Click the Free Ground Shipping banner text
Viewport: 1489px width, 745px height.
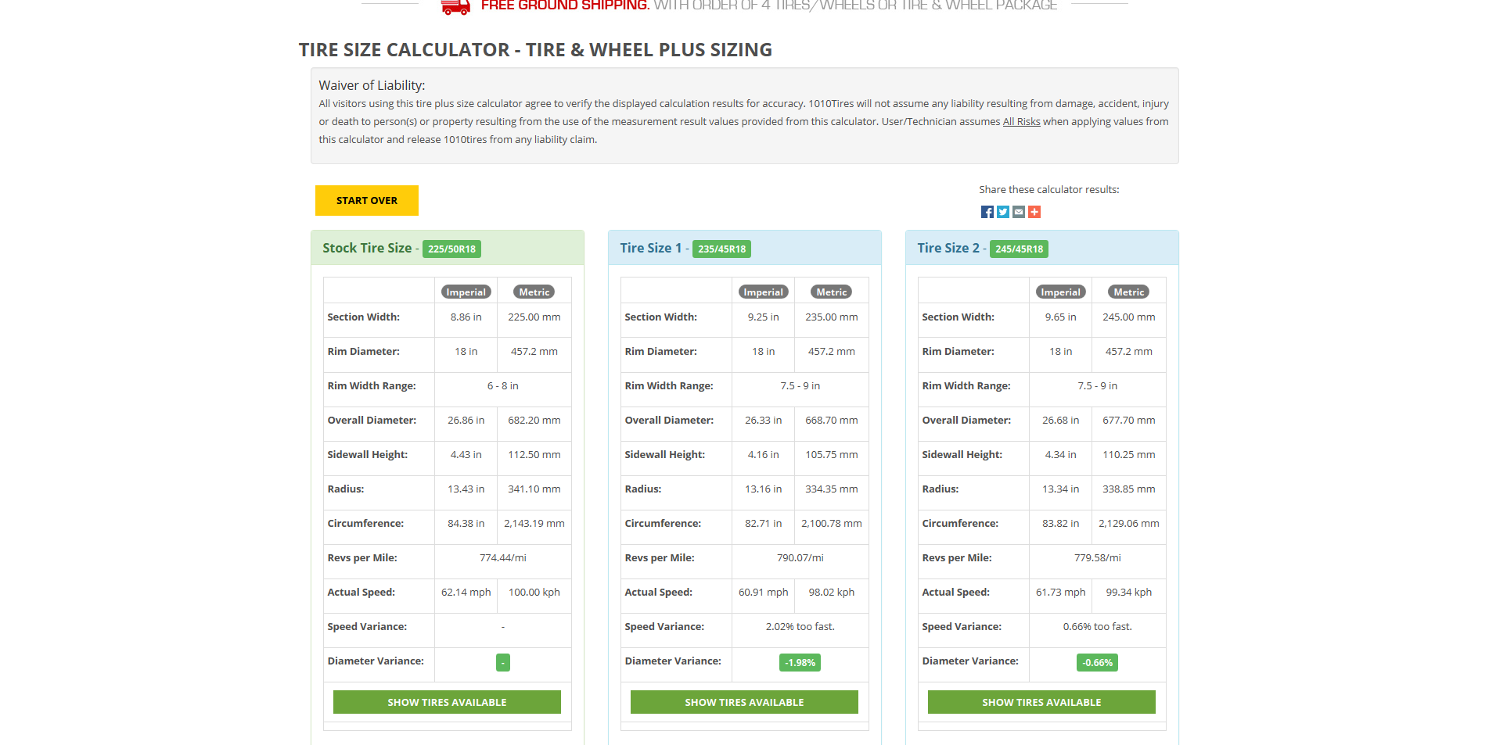(565, 5)
